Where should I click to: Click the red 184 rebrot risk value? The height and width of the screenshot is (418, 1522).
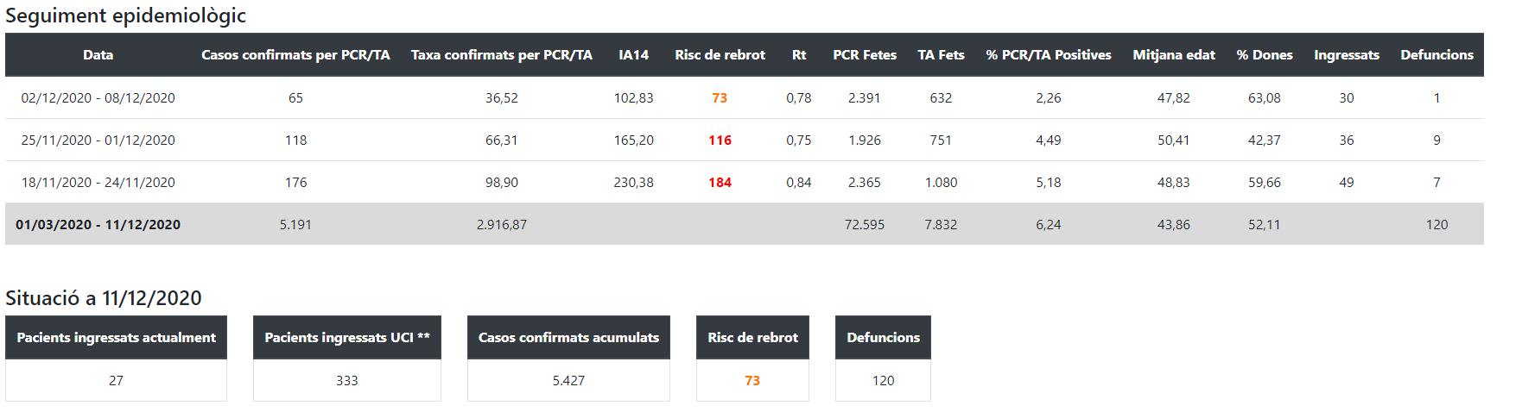tap(720, 183)
